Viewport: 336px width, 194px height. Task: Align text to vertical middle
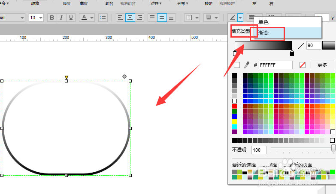pyautogui.click(x=162, y=18)
